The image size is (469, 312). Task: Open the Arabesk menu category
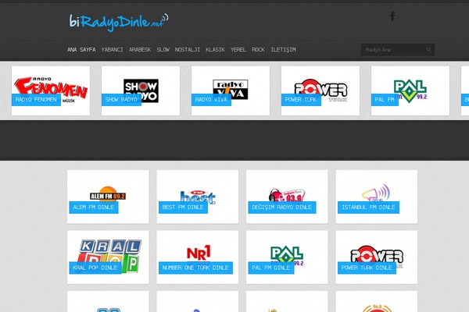click(x=140, y=50)
